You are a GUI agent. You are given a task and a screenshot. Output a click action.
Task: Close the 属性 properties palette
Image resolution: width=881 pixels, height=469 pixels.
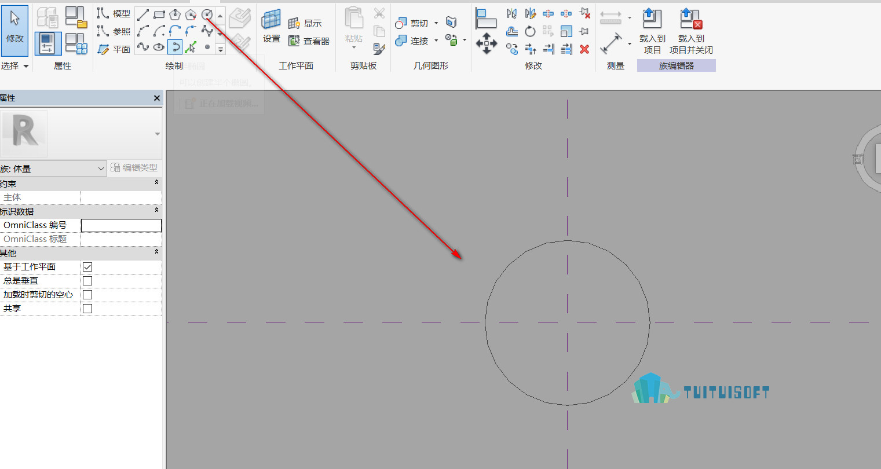click(157, 98)
